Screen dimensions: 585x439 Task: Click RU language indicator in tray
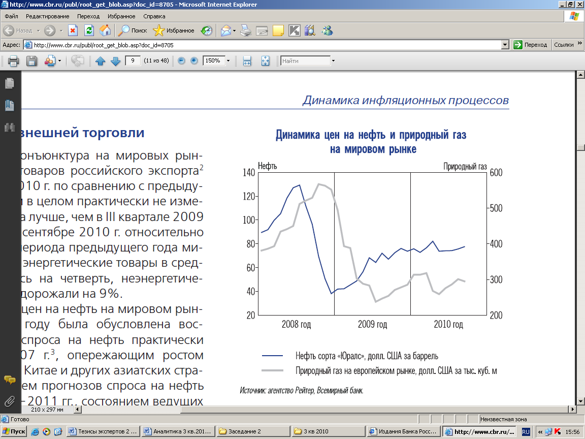[x=526, y=432]
